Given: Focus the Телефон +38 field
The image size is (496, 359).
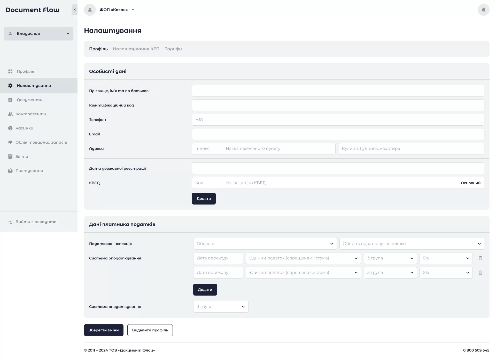Looking at the screenshot, I should 338,120.
